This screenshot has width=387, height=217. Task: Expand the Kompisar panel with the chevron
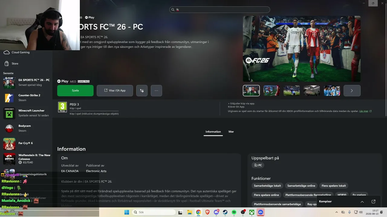tap(362, 202)
